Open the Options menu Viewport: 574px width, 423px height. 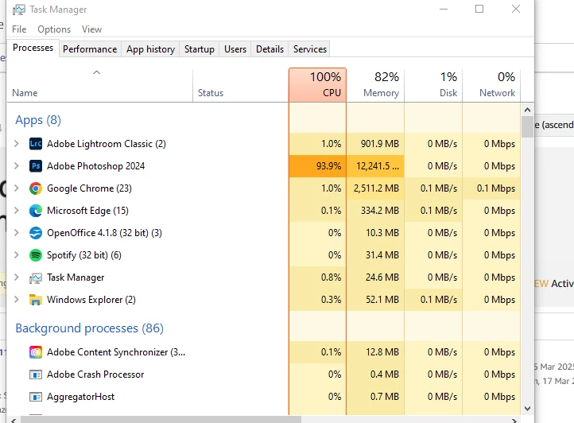coord(54,29)
